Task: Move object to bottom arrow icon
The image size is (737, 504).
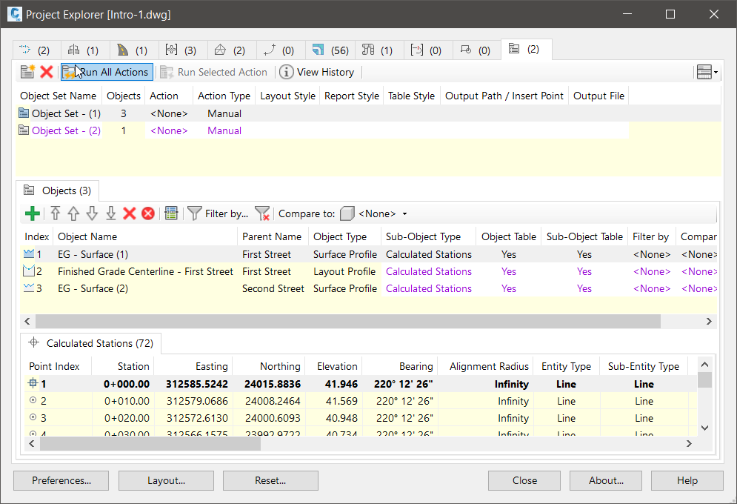Action: [x=110, y=213]
